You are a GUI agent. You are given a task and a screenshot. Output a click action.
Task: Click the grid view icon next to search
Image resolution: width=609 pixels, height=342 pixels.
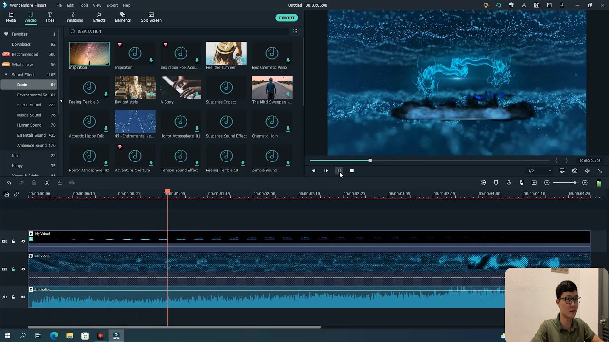(x=295, y=31)
